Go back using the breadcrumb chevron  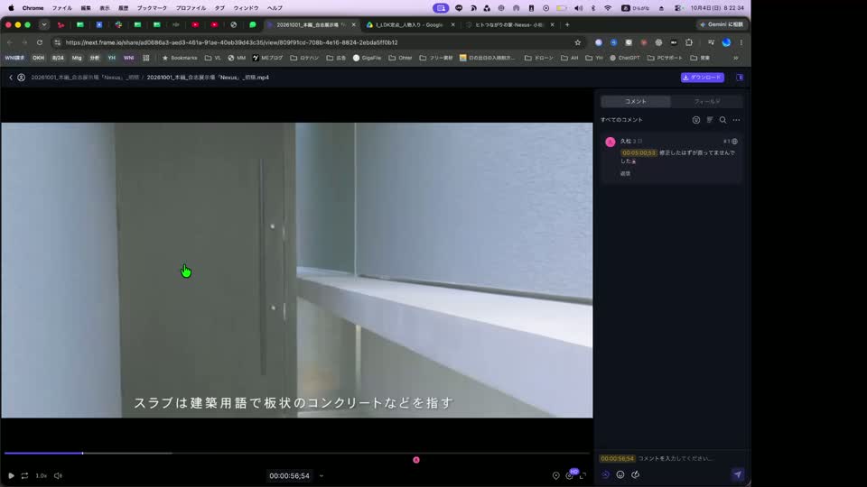point(11,78)
